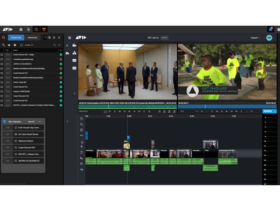Open the apps grid icon beside Avid logo
Image resolution: width=280 pixels, height=210 pixels.
[x=70, y=37]
